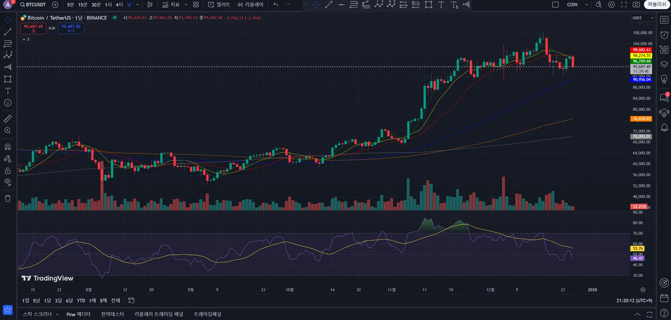Screen dimensions: 671x320
Task: Expand the USDT currency dropdown
Action: point(643,18)
